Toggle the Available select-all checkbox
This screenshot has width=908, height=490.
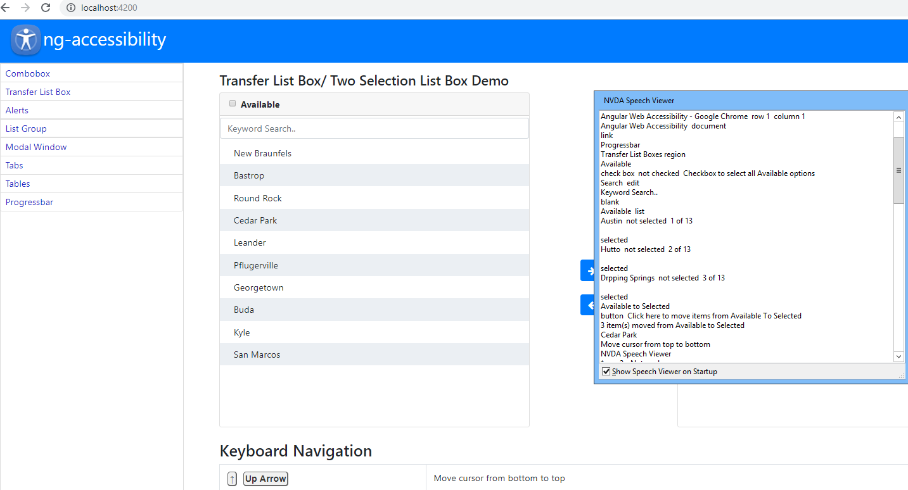[x=233, y=103]
